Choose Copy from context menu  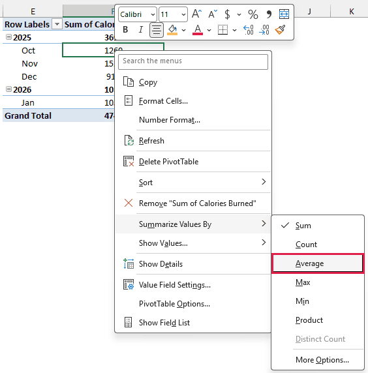pyautogui.click(x=193, y=82)
